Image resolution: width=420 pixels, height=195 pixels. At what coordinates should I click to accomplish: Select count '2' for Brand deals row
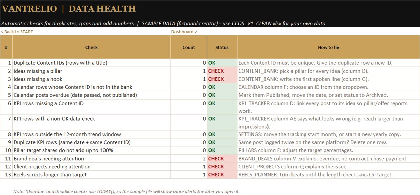click(189, 159)
